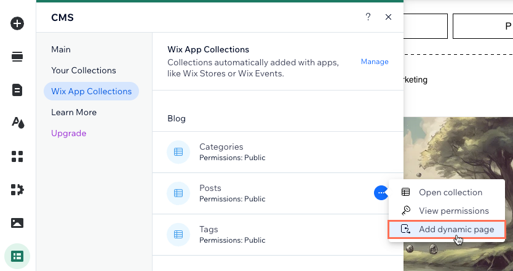
Task: Click the Categories collection name
Action: tap(221, 147)
